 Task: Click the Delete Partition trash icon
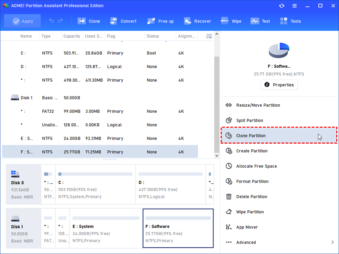[x=229, y=196]
